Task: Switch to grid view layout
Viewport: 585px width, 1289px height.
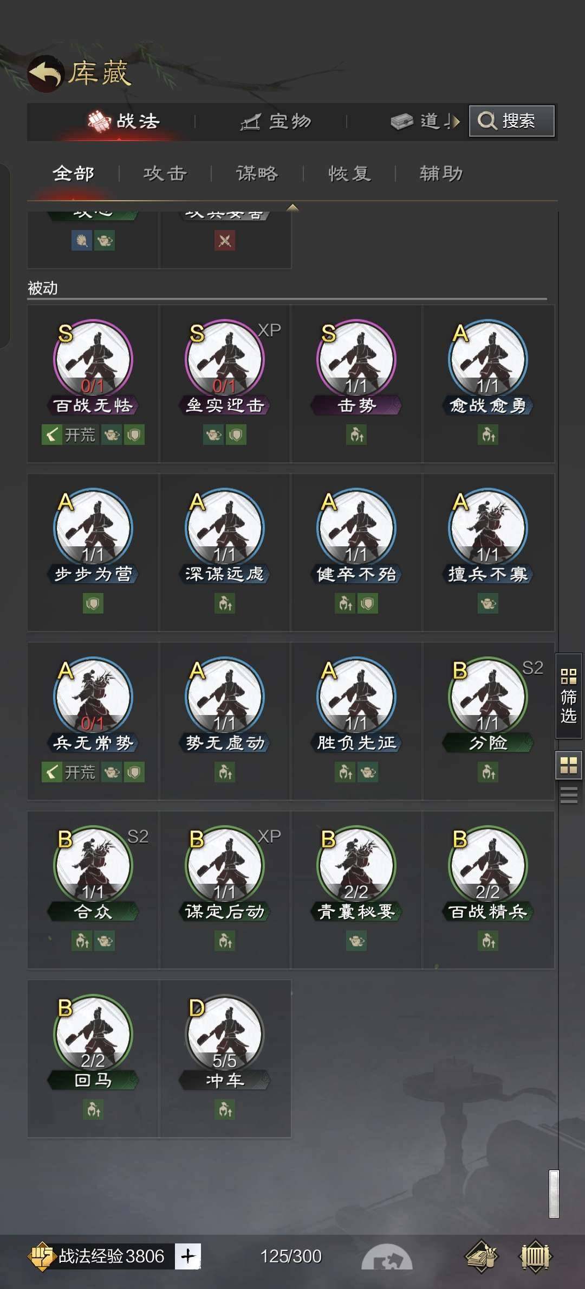Action: pos(568,765)
